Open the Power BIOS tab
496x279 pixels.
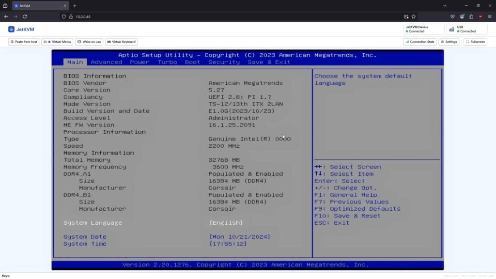(139, 62)
